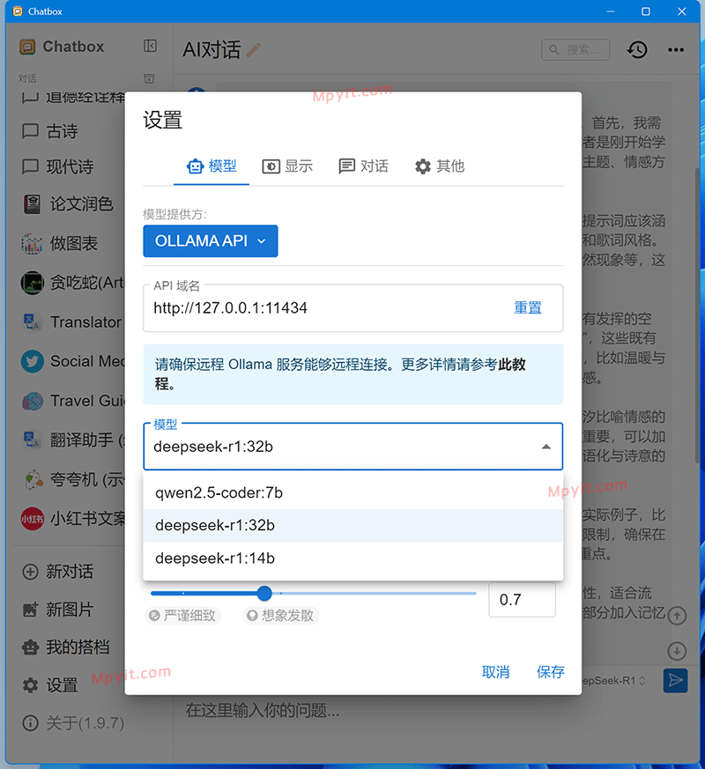Open conversation history clock icon
Image resolution: width=705 pixels, height=769 pixels.
[637, 49]
